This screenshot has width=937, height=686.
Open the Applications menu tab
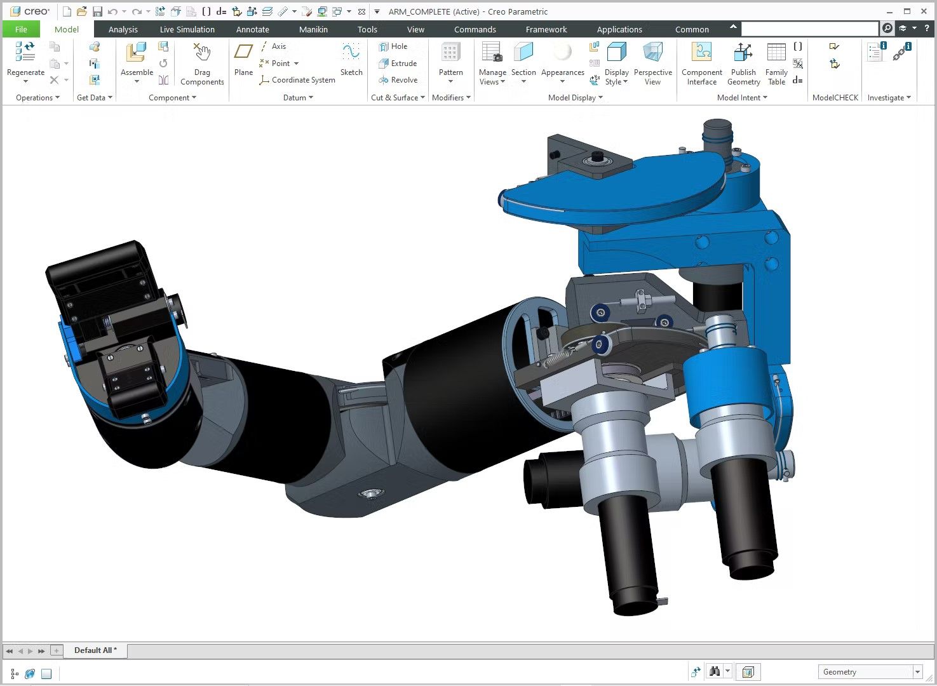tap(619, 29)
